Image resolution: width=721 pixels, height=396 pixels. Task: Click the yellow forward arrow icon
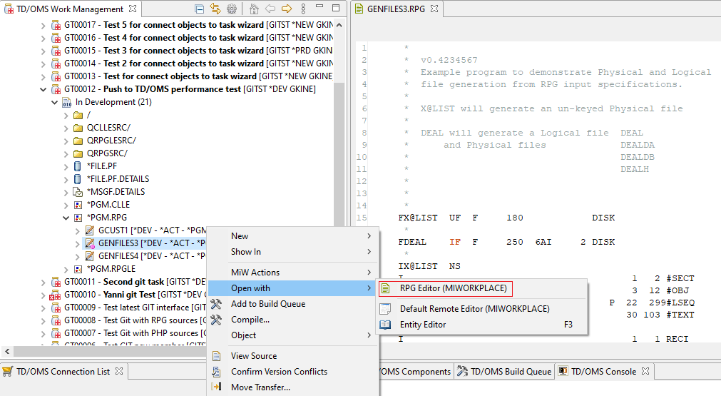(287, 9)
